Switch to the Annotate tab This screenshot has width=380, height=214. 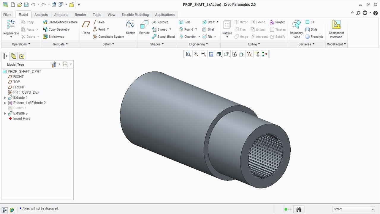pos(61,15)
